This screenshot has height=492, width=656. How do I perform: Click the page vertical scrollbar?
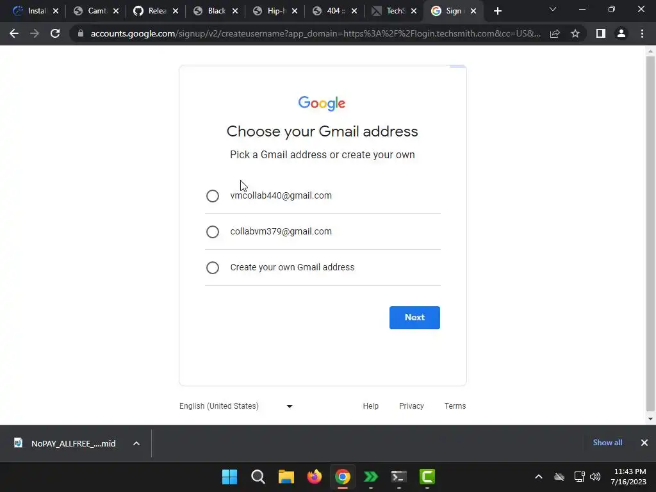coord(650,234)
